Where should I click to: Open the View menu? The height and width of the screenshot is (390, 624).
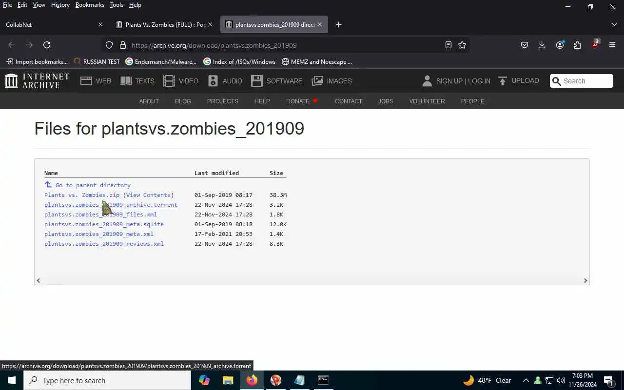point(39,5)
